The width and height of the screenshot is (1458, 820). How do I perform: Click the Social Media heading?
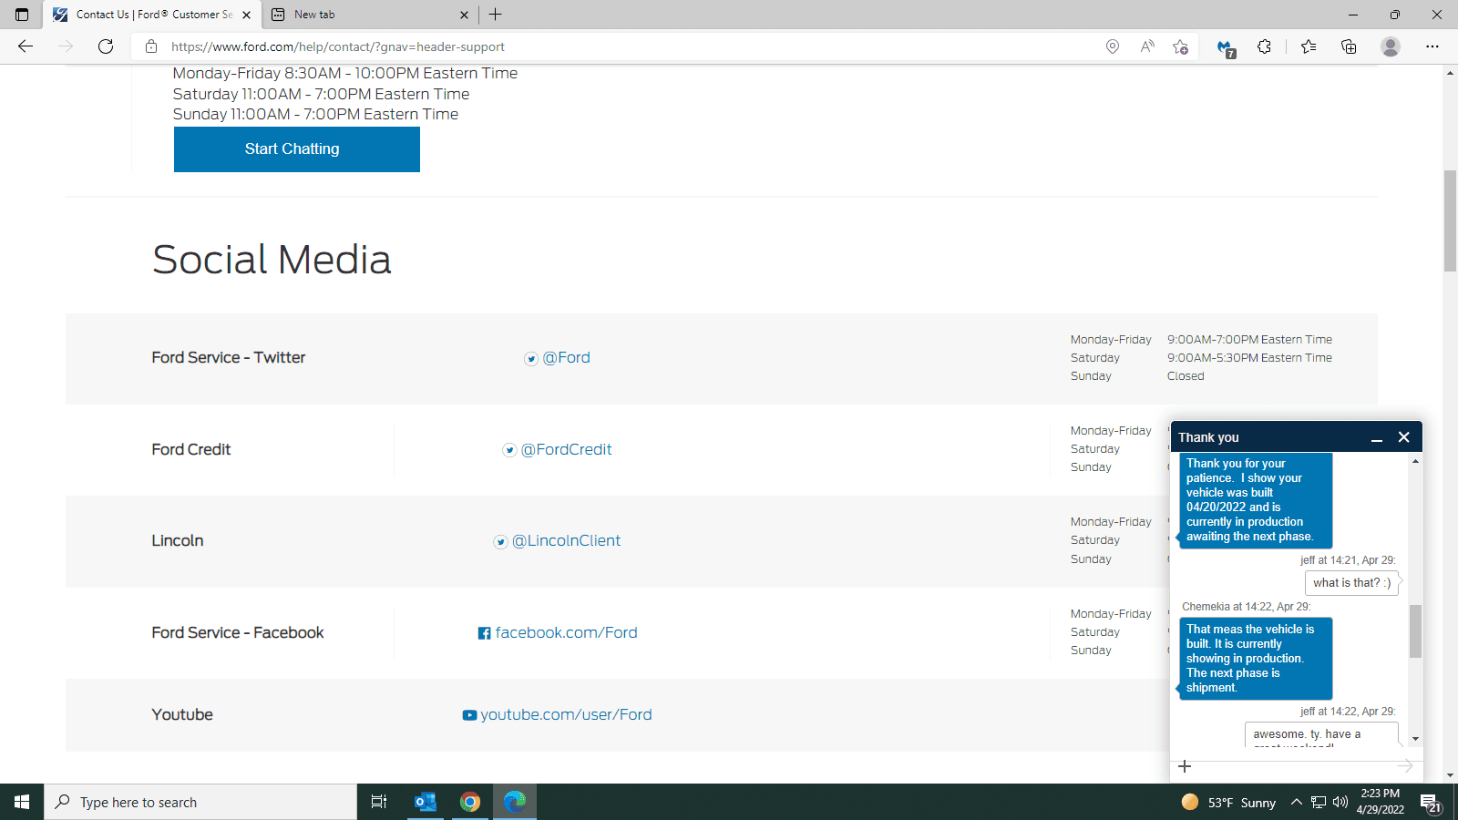click(272, 260)
